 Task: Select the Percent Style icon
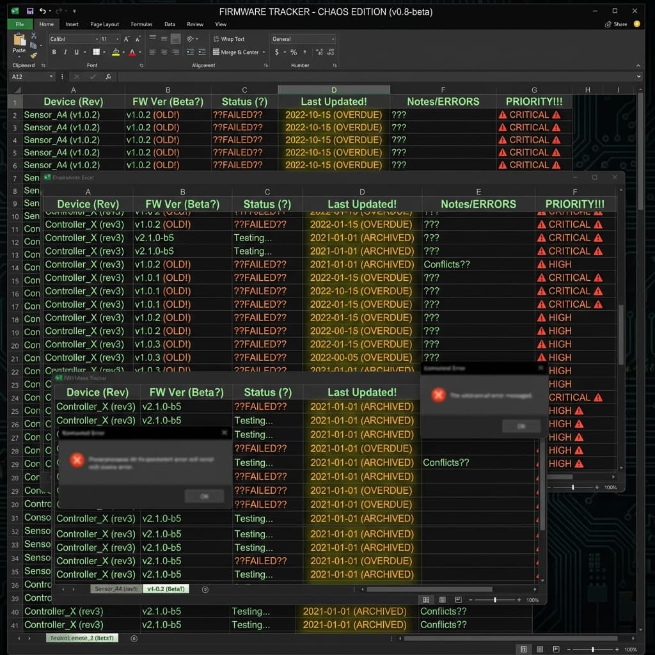coord(293,52)
